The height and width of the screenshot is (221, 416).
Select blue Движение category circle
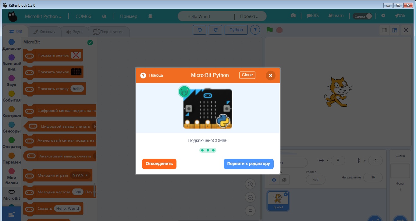pyautogui.click(x=12, y=42)
